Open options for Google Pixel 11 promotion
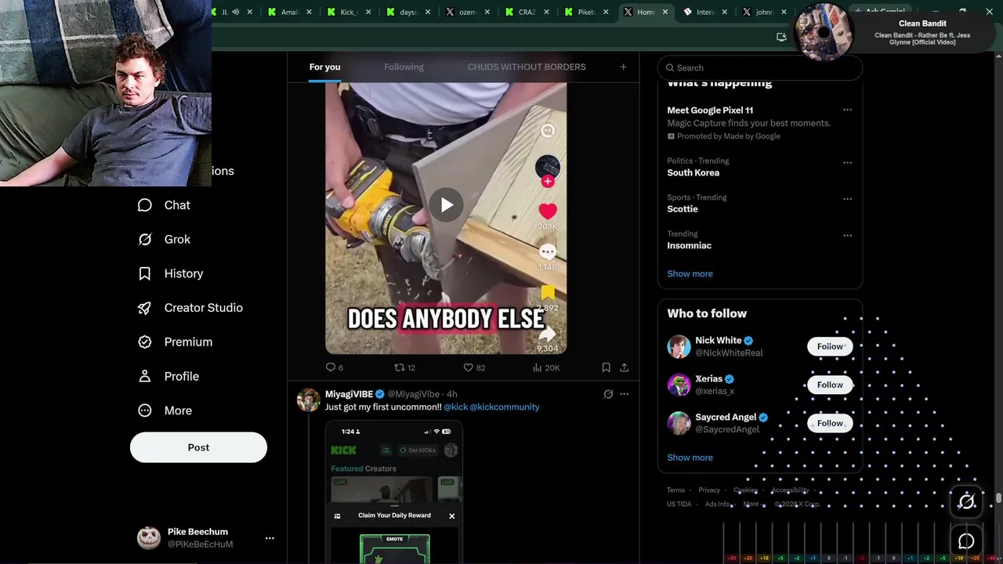 click(847, 110)
